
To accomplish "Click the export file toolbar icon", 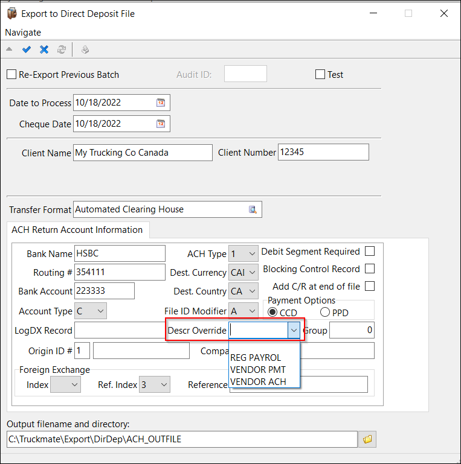I will (x=85, y=49).
